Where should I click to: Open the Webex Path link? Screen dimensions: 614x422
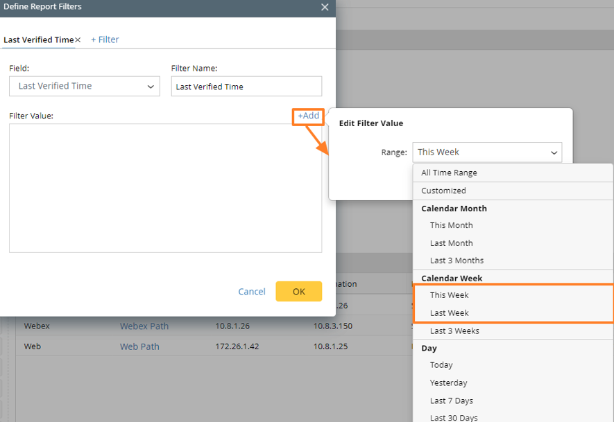point(144,326)
